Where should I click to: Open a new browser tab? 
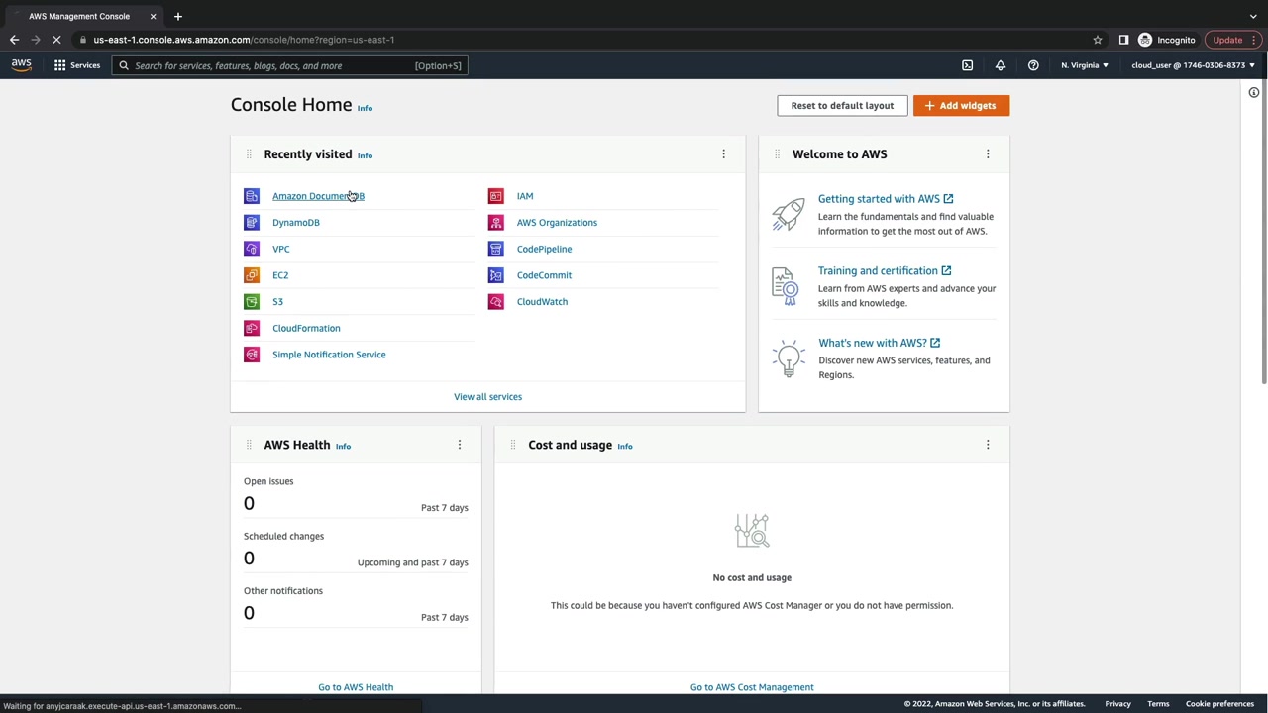[178, 16]
